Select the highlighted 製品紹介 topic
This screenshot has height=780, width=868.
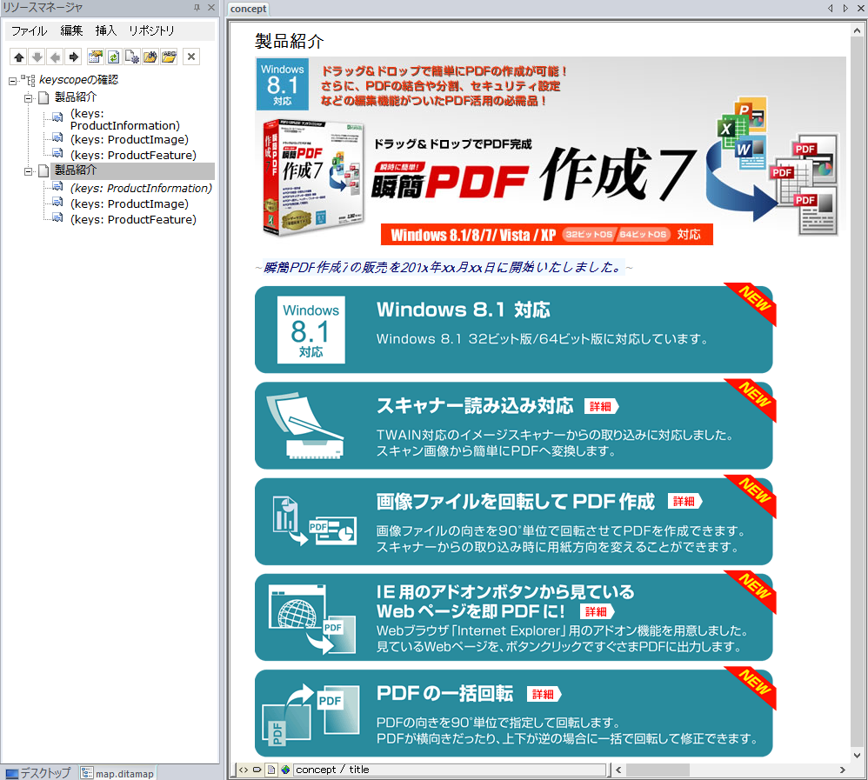(x=76, y=170)
